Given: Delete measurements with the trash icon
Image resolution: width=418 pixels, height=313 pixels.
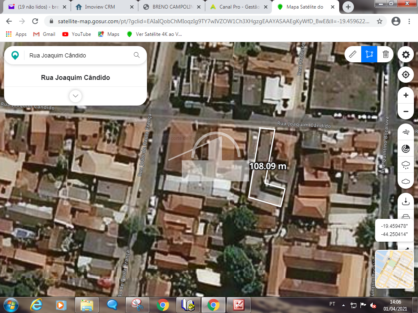Looking at the screenshot, I should point(385,54).
